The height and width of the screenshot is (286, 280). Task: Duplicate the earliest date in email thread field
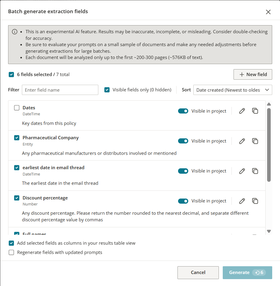(255, 171)
